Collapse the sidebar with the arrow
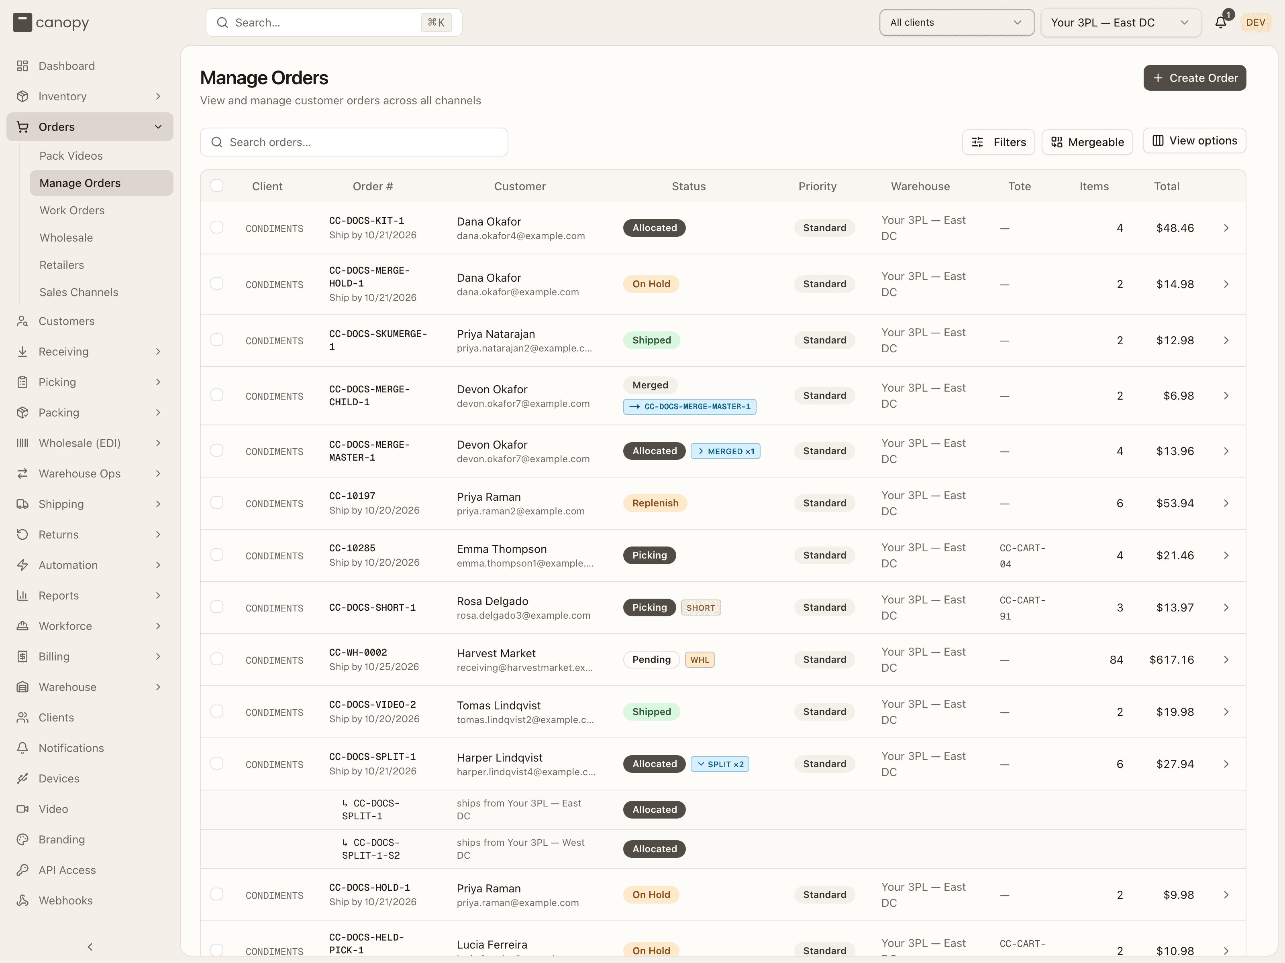The image size is (1285, 963). 90,947
